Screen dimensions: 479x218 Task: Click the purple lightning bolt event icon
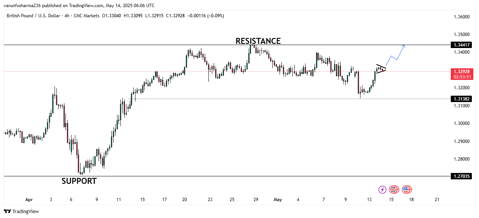382,189
